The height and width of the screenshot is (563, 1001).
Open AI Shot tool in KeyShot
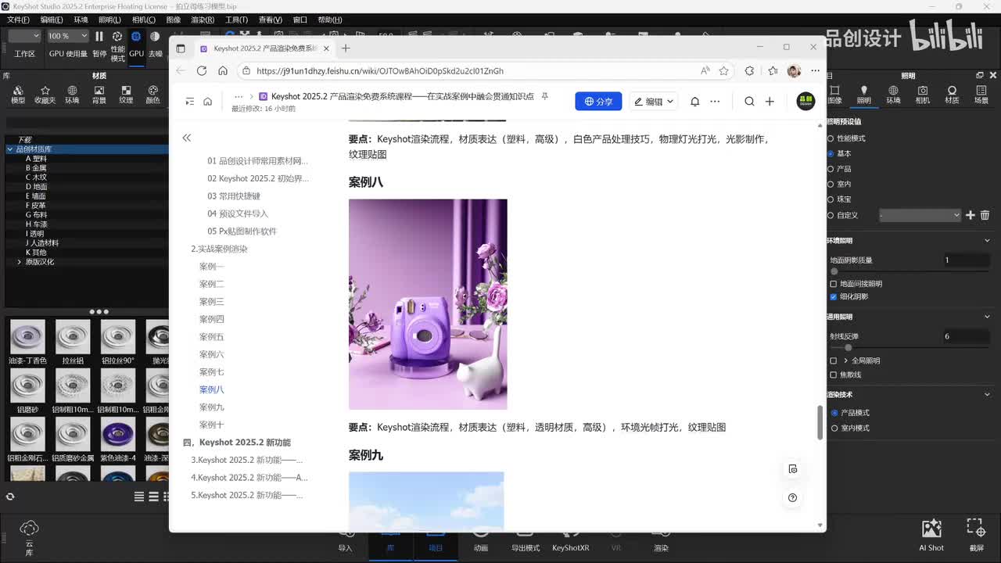coord(931,535)
